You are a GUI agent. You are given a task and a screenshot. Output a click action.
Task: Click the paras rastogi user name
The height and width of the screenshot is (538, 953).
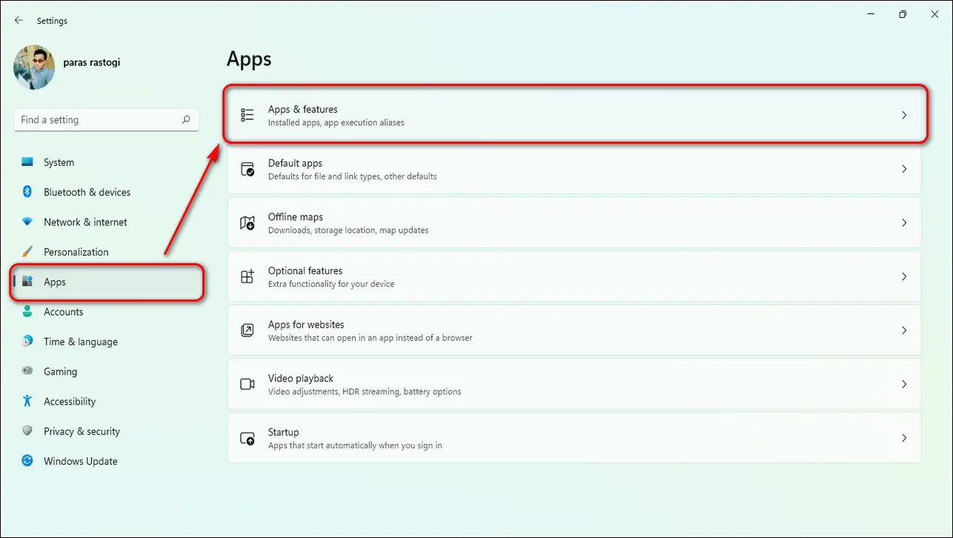click(x=91, y=62)
